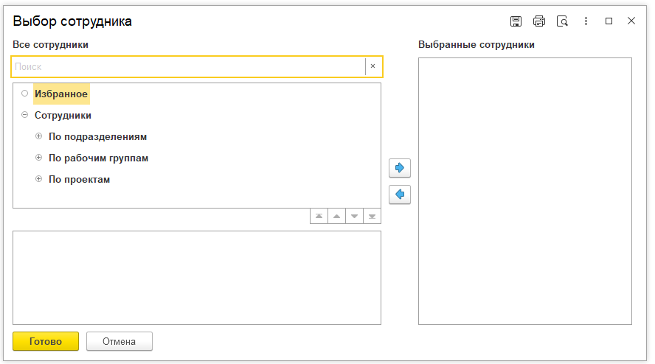Move item to top of list
The image size is (655, 364).
(319, 217)
